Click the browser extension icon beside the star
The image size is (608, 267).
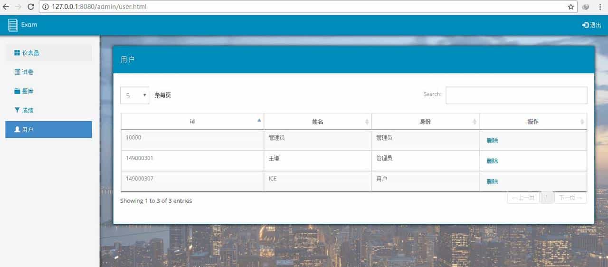pyautogui.click(x=586, y=7)
